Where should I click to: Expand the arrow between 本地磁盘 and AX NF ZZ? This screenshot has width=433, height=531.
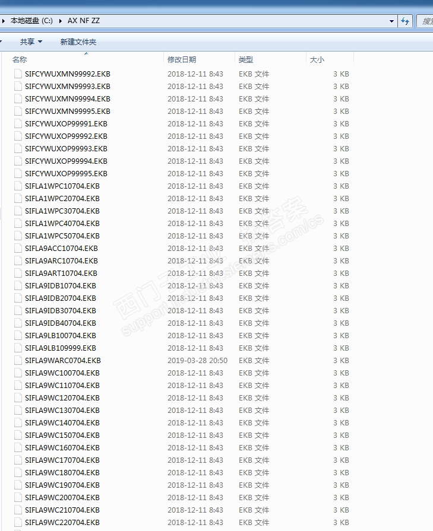click(x=61, y=21)
